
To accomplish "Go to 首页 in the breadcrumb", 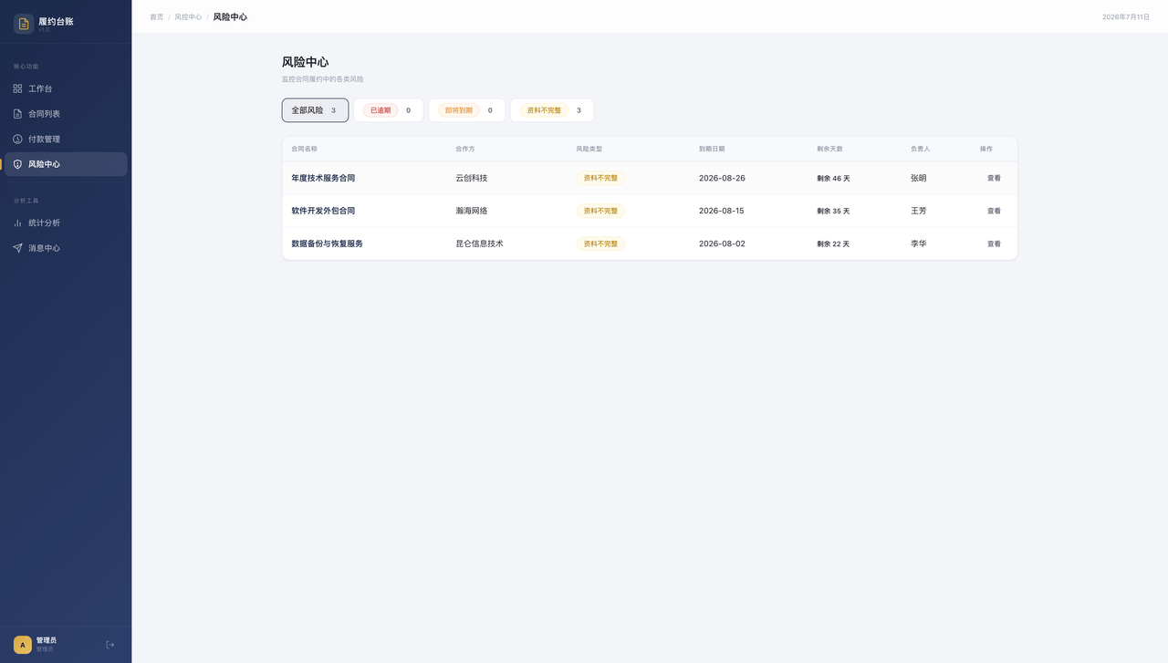I will click(x=157, y=17).
